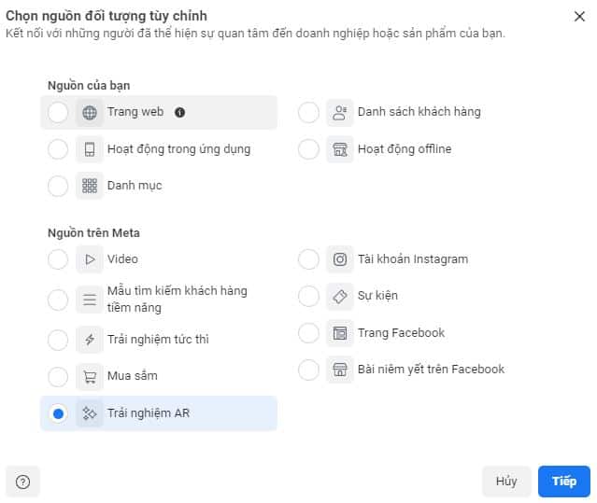Close the custom audience source dialog
Screen dimensions: 597x503
tap(579, 16)
